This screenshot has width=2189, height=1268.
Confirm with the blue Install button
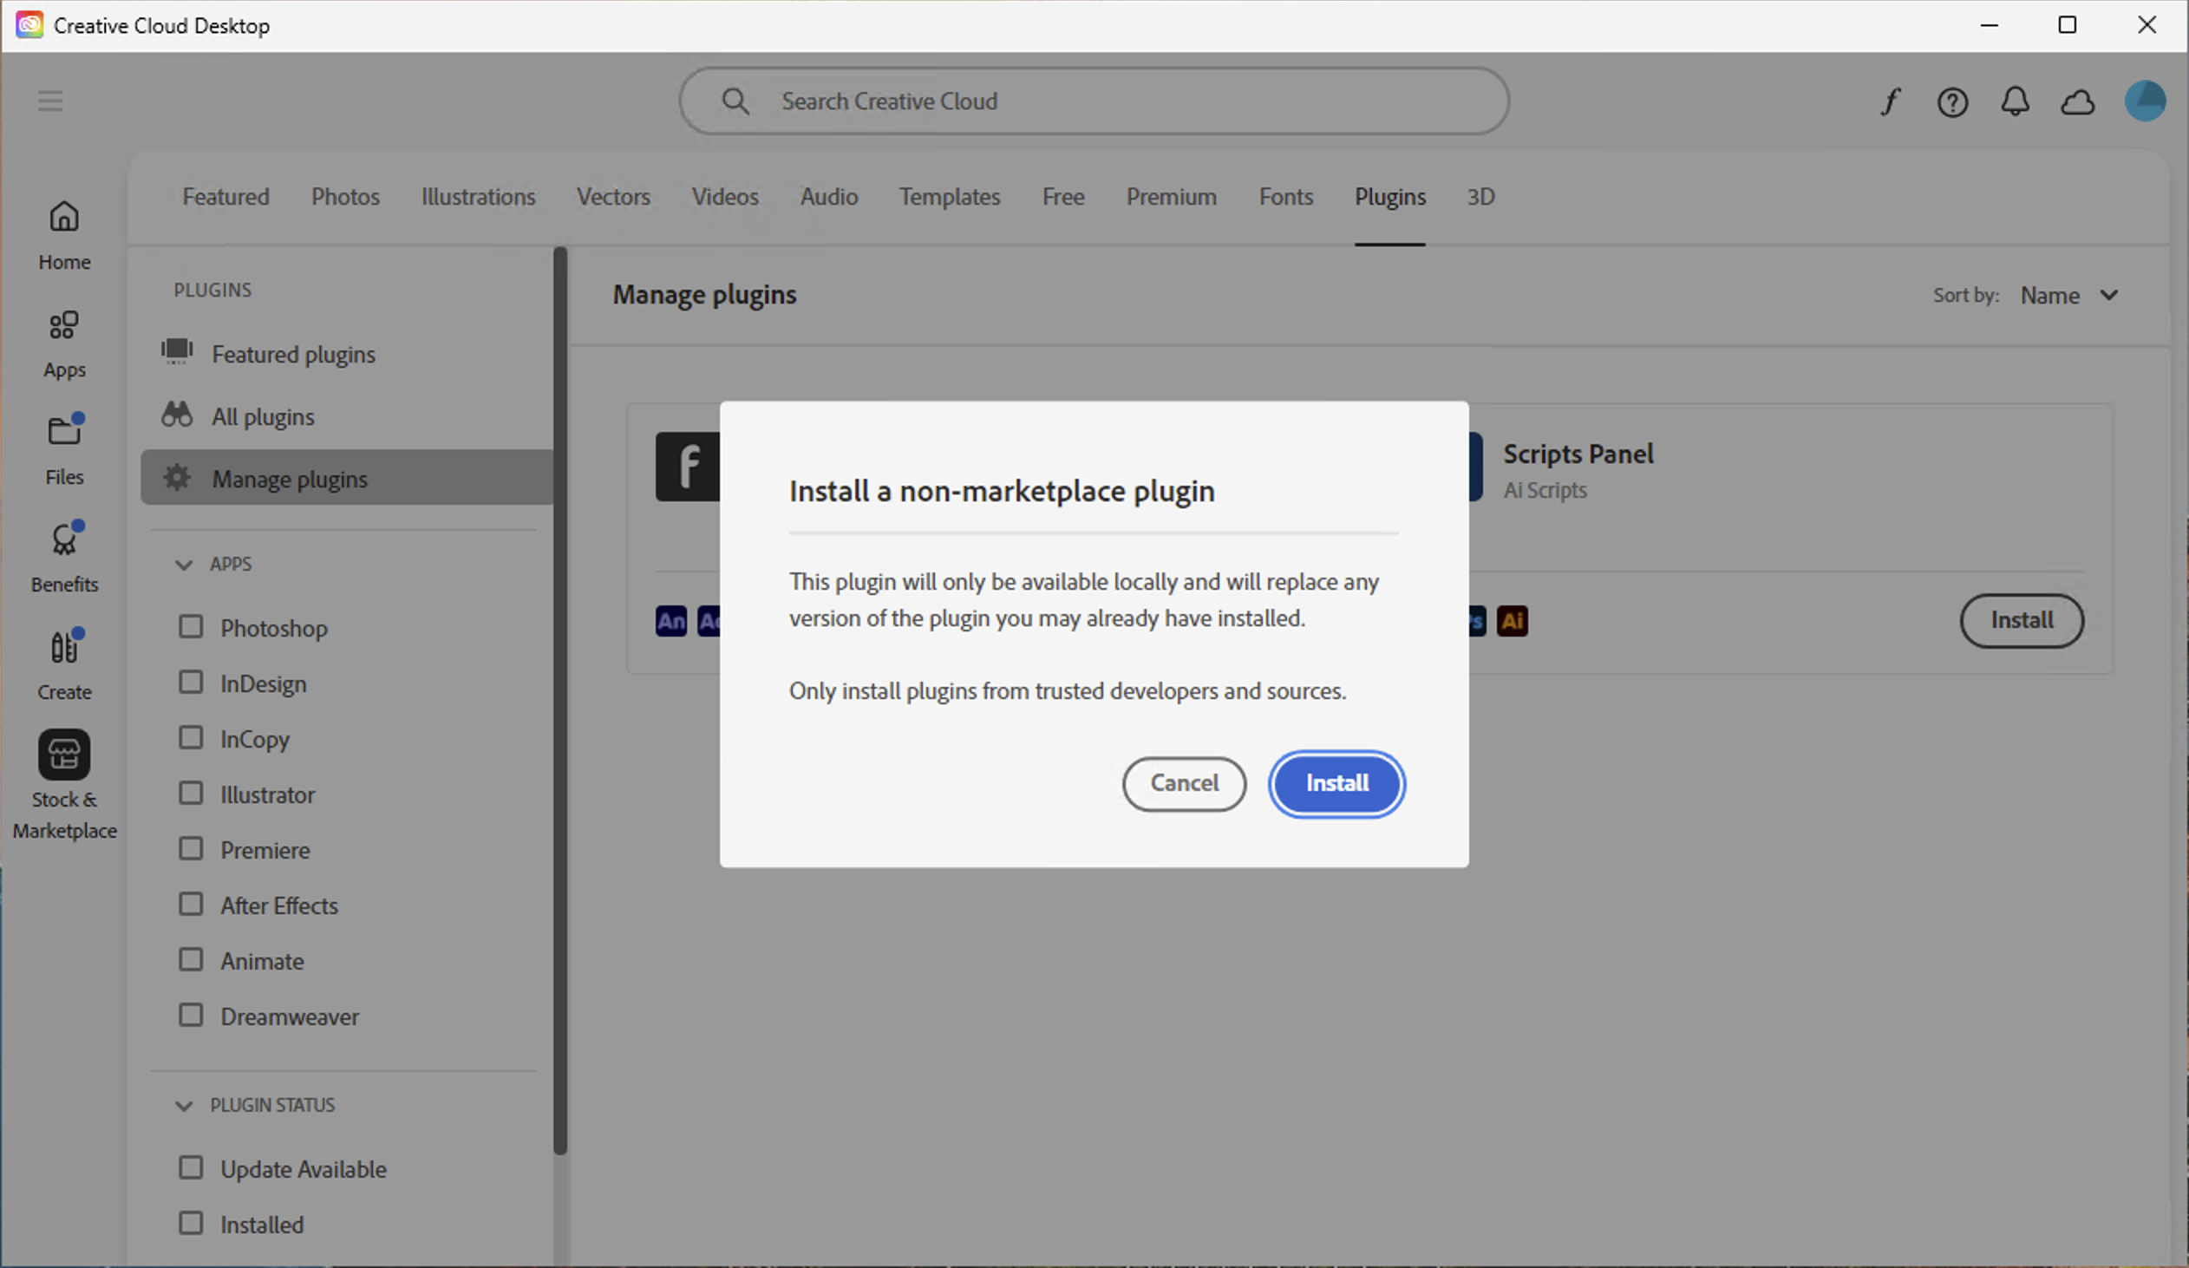tap(1336, 783)
